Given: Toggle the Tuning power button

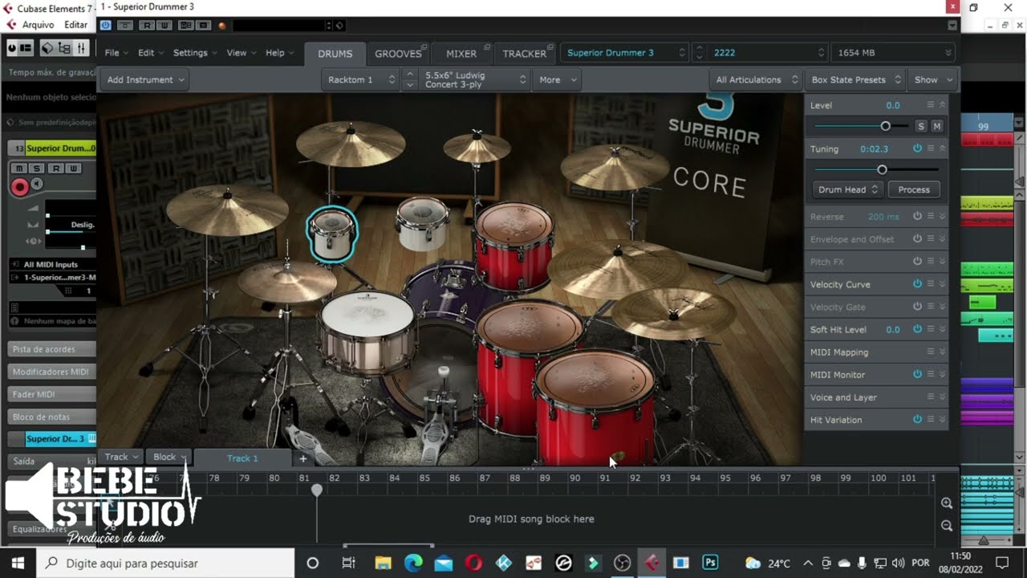Looking at the screenshot, I should [x=917, y=149].
